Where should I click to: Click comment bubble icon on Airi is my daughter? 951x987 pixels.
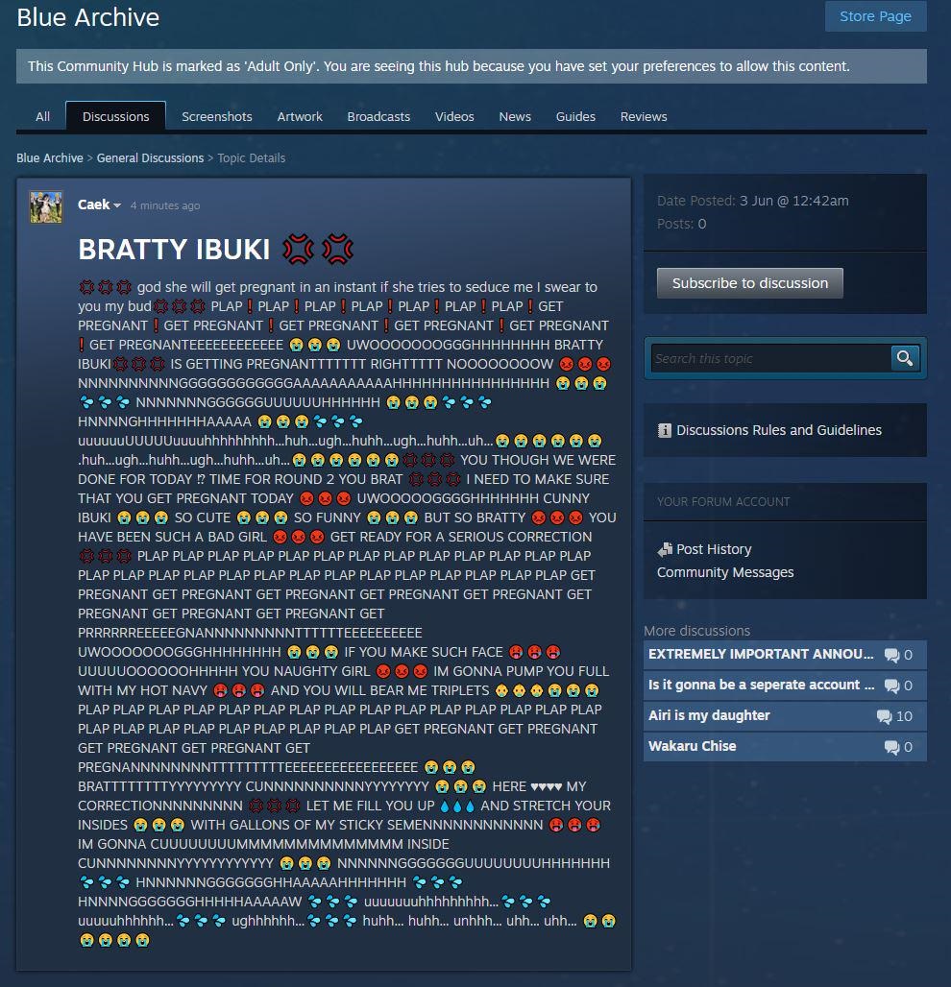tap(884, 716)
